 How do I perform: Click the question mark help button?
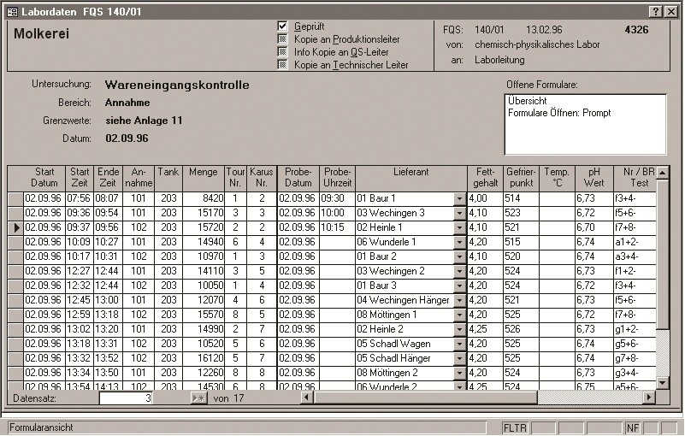(655, 10)
